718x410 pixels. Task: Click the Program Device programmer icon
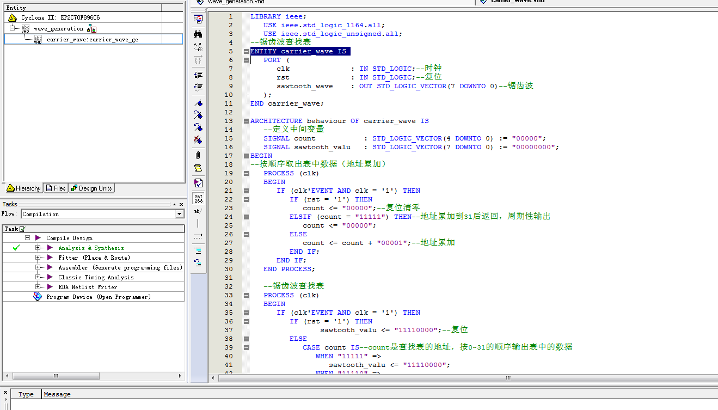tap(37, 297)
